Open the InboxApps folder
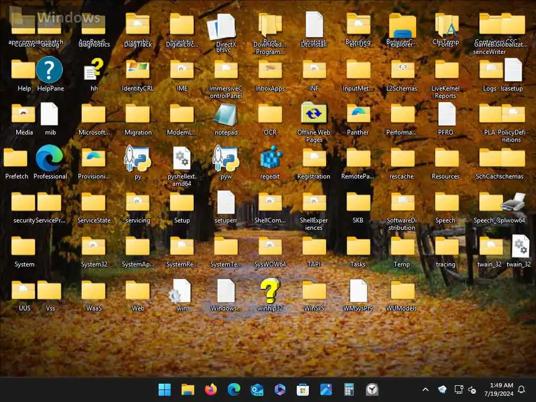The height and width of the screenshot is (402, 536). click(270, 70)
